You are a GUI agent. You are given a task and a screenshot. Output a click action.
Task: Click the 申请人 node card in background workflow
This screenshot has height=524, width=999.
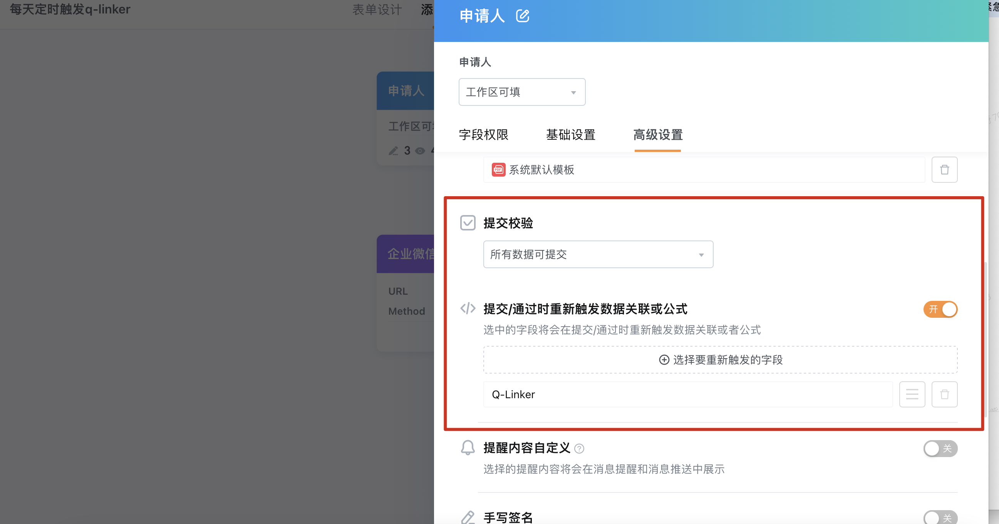click(405, 118)
